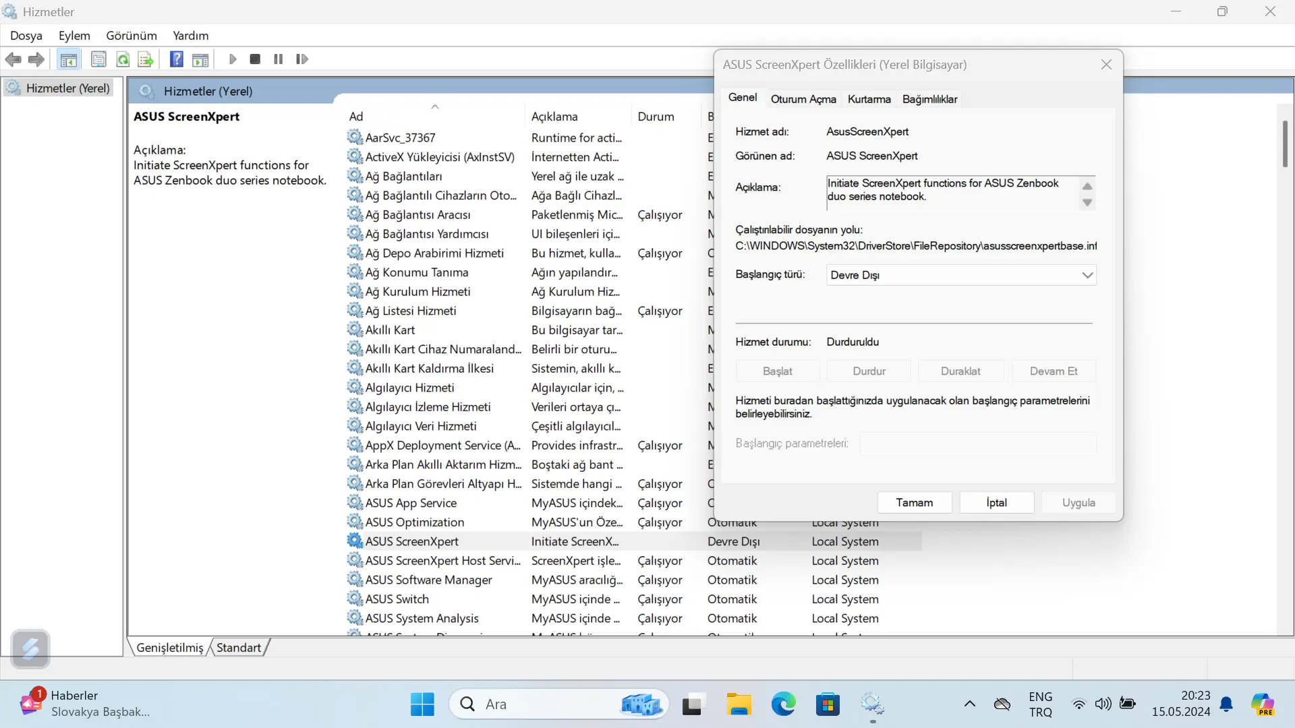Click the gear icon of AarSvc_37367

coord(355,138)
